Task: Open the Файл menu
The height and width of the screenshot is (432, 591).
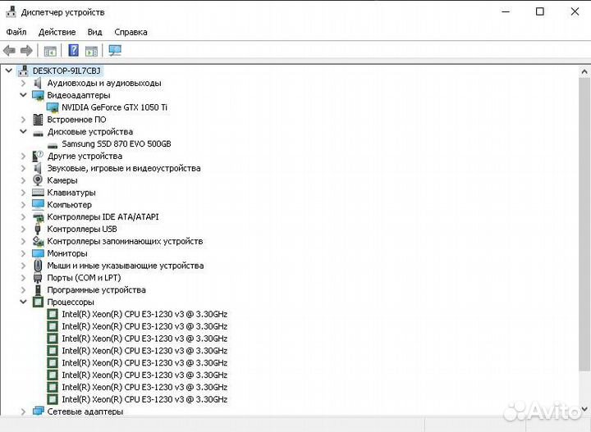Action: pyautogui.click(x=16, y=32)
